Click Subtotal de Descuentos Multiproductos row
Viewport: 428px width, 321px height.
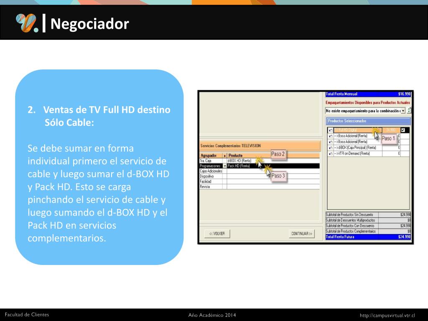click(368, 220)
